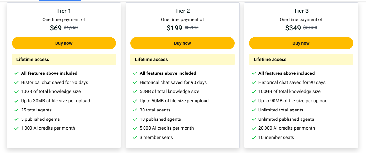
Task: Click the checkmark next to 50GB knowledge size
Action: pyautogui.click(x=135, y=92)
